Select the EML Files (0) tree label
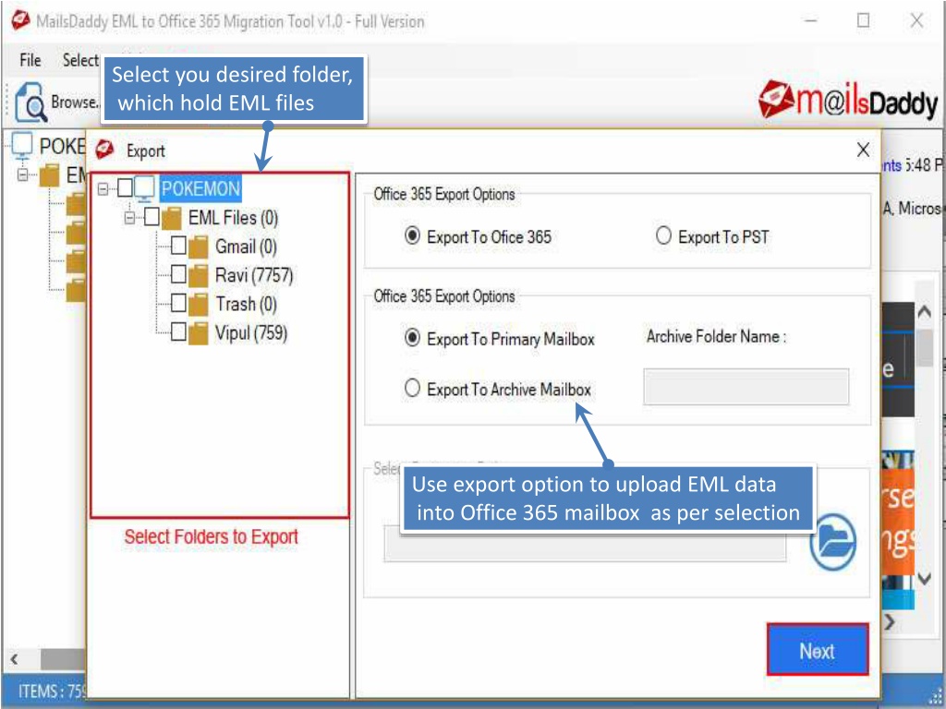The image size is (946, 709). click(x=233, y=218)
